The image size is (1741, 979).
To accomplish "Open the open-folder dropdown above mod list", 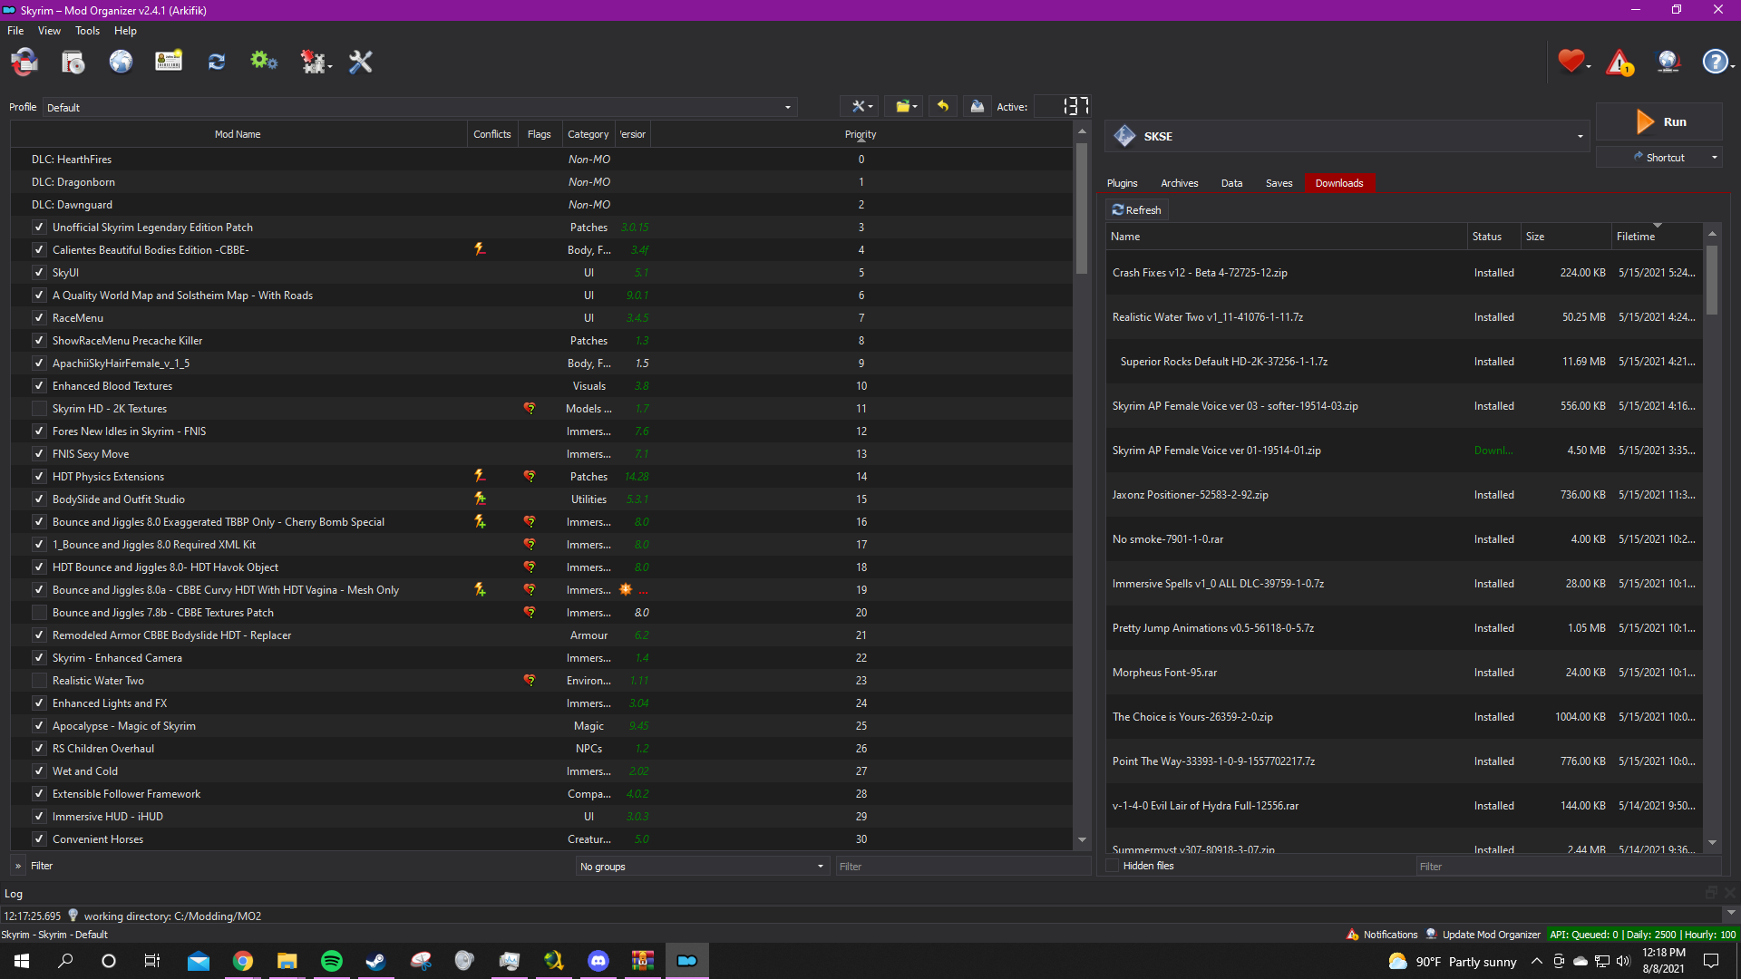I will click(906, 107).
